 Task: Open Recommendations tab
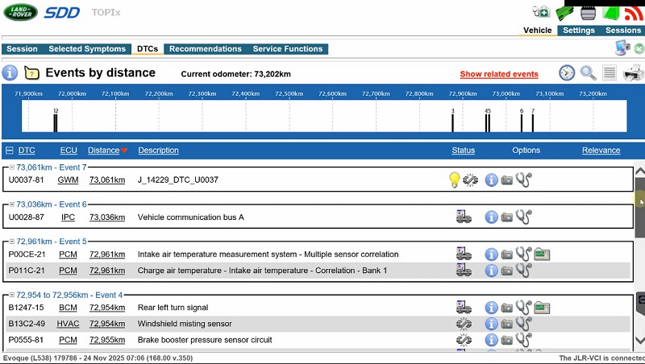click(x=206, y=49)
